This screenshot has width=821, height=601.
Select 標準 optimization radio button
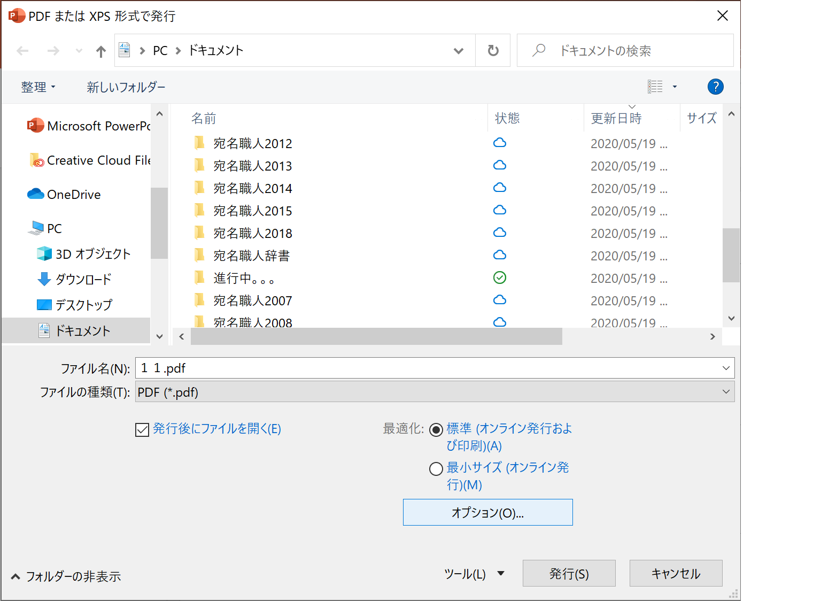[x=436, y=430]
